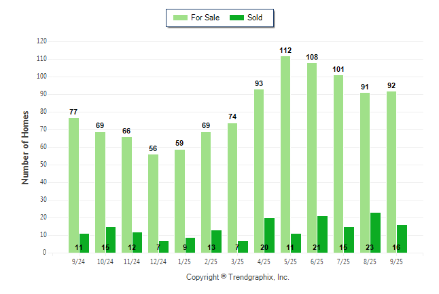Click the 12/24 For Sale bar (56)
439x294 pixels.
click(x=153, y=203)
